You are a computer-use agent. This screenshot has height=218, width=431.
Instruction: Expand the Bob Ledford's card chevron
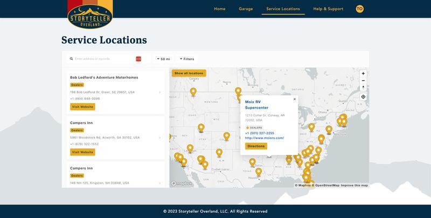point(160,92)
